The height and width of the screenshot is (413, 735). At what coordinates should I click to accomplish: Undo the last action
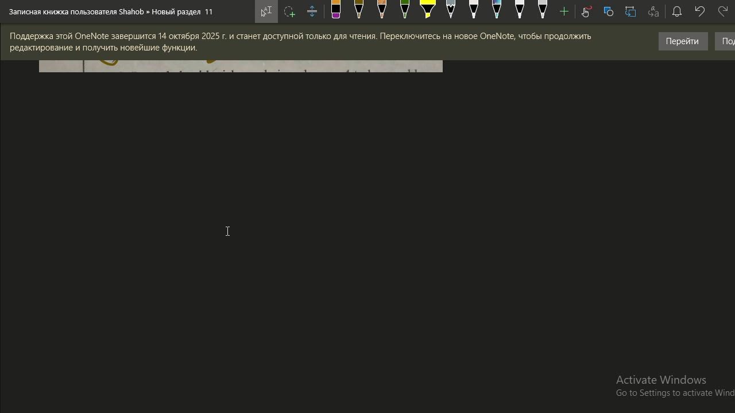coord(699,11)
